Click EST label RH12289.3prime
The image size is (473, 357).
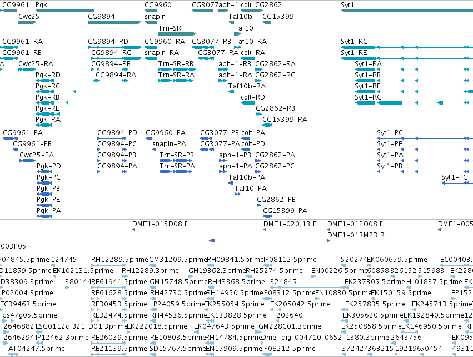point(150,271)
